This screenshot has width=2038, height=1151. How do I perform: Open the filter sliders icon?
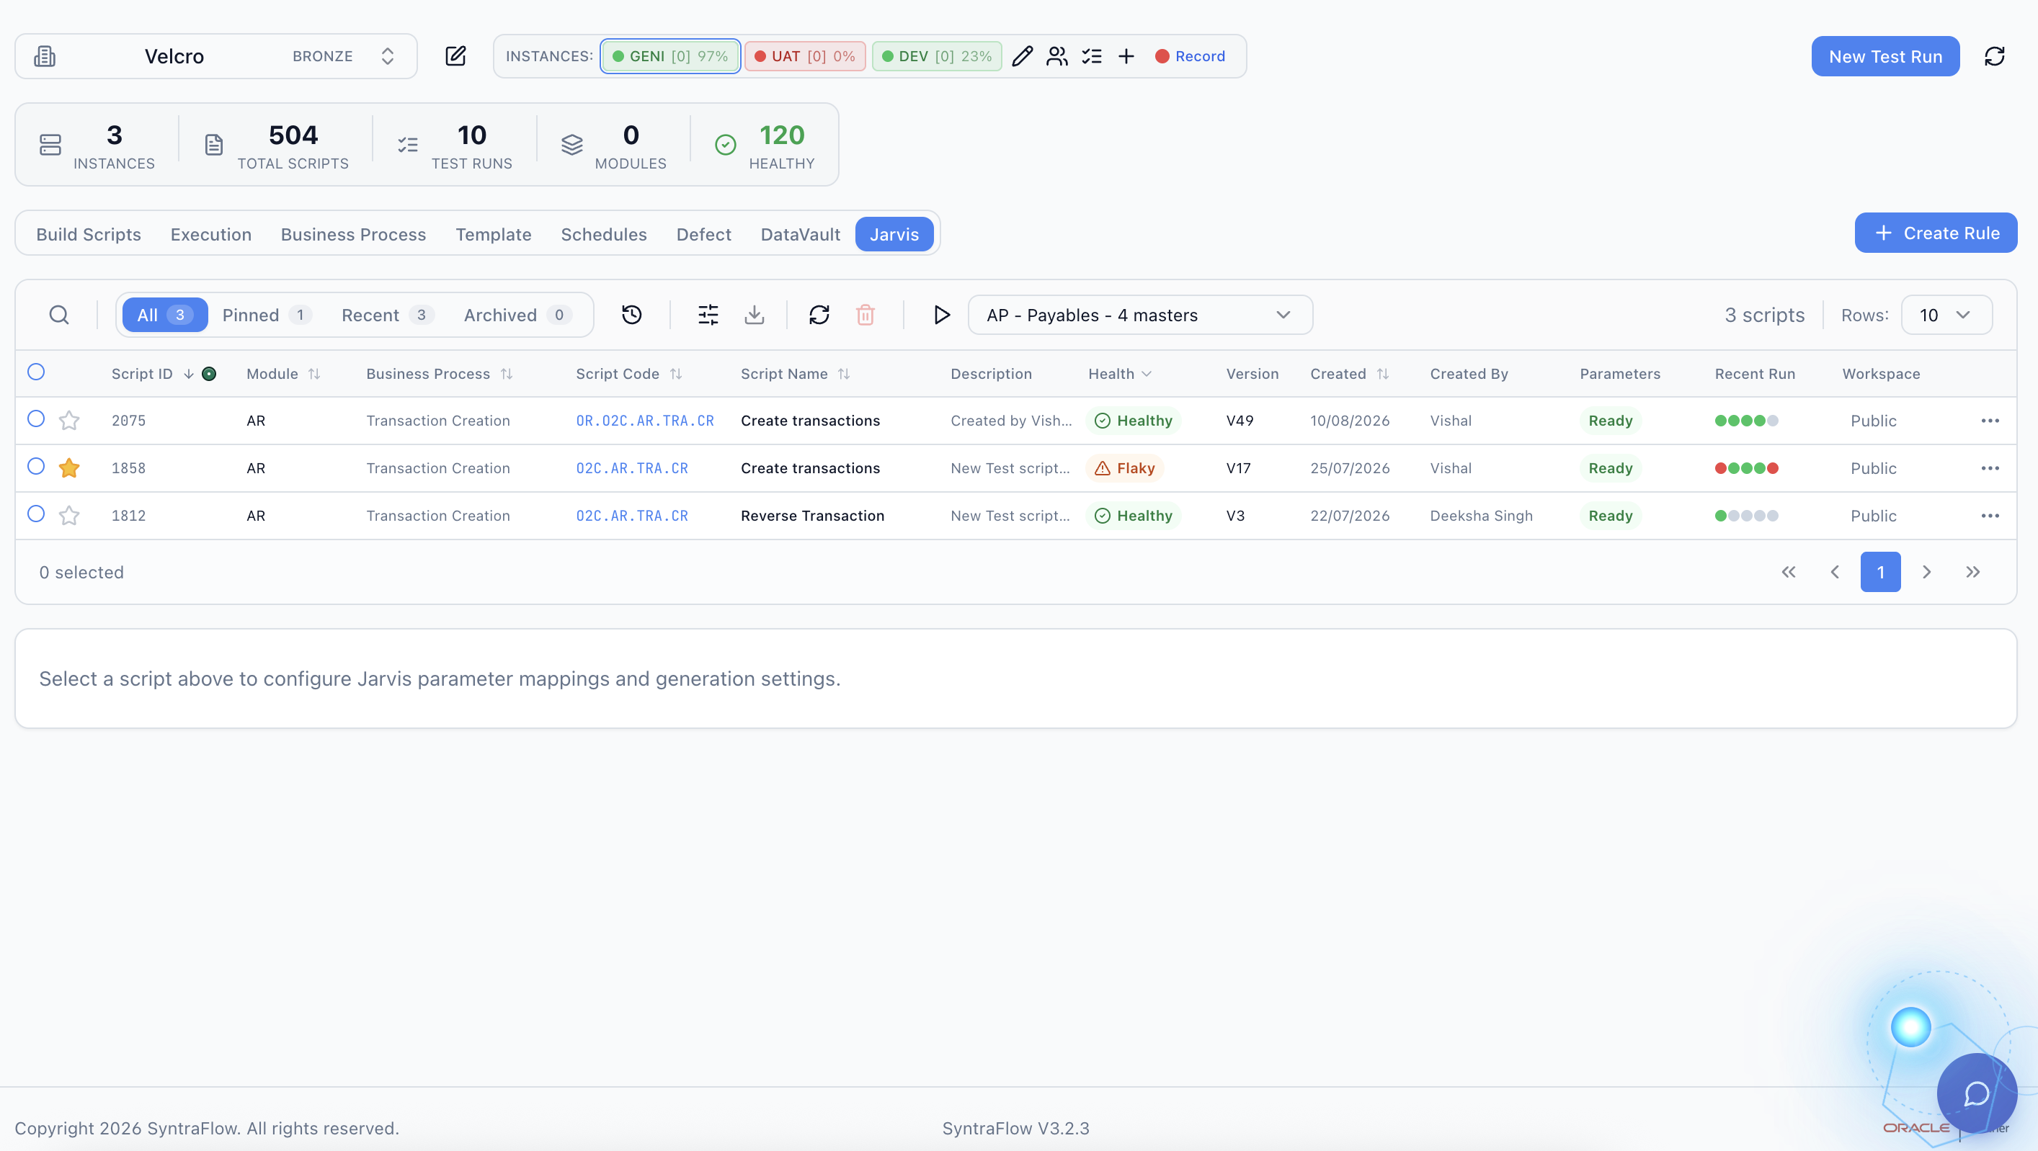click(x=708, y=315)
